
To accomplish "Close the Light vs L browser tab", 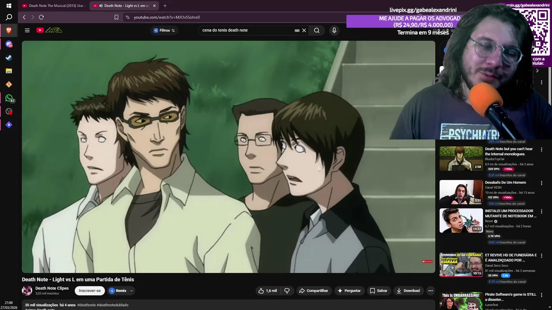I will (x=154, y=6).
